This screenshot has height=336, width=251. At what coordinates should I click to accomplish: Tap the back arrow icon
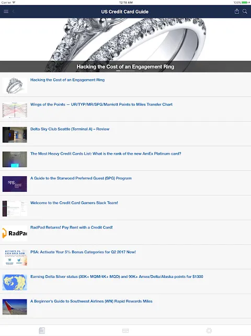[x=14, y=12]
